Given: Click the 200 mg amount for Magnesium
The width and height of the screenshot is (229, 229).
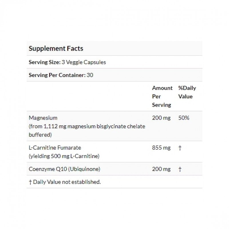Looking at the screenshot, I should tap(161, 118).
